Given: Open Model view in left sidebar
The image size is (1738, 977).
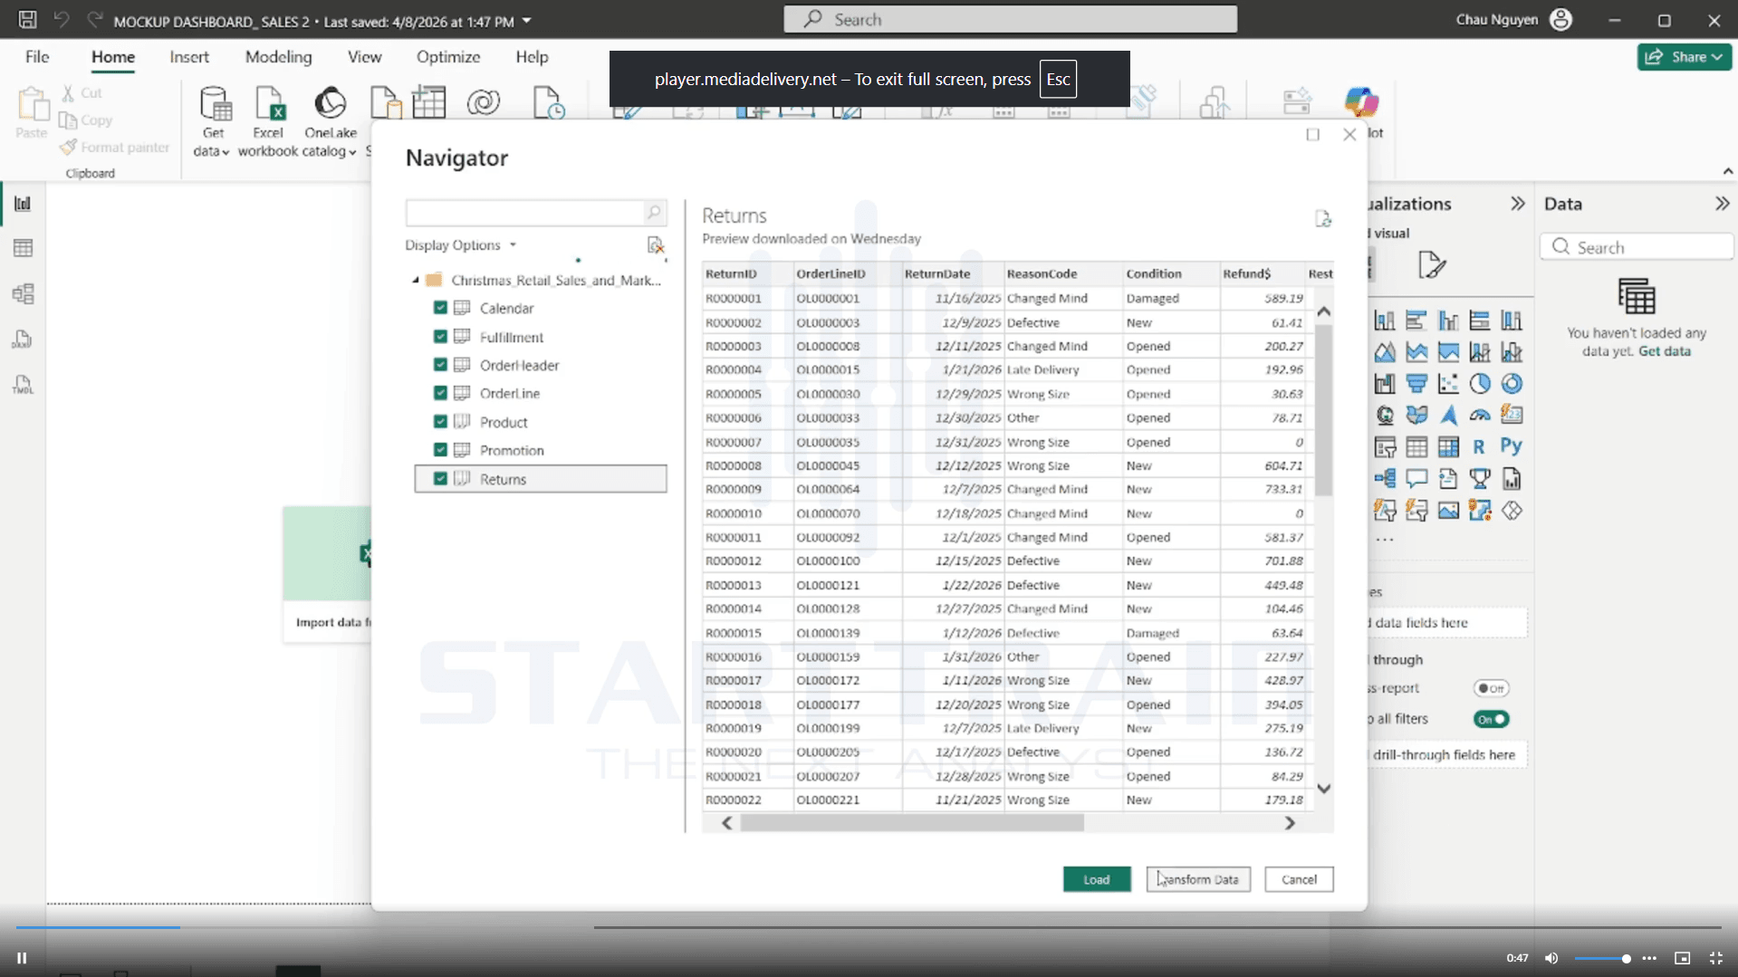Looking at the screenshot, I should pyautogui.click(x=23, y=293).
